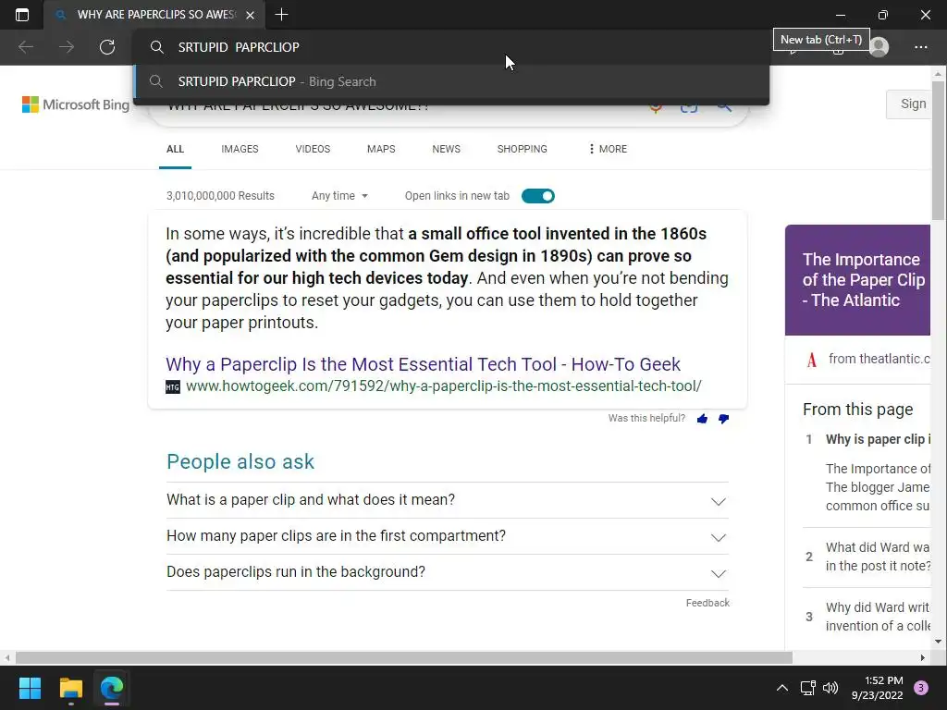Open Why a Paperclip Is the Most Essential link
This screenshot has width=947, height=710.
[423, 364]
